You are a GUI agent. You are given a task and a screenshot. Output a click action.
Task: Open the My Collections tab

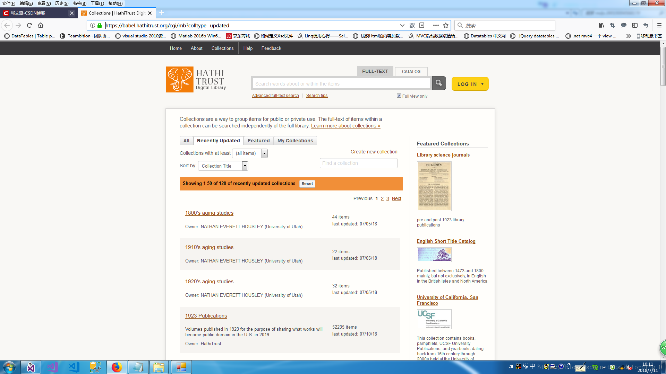tap(295, 141)
